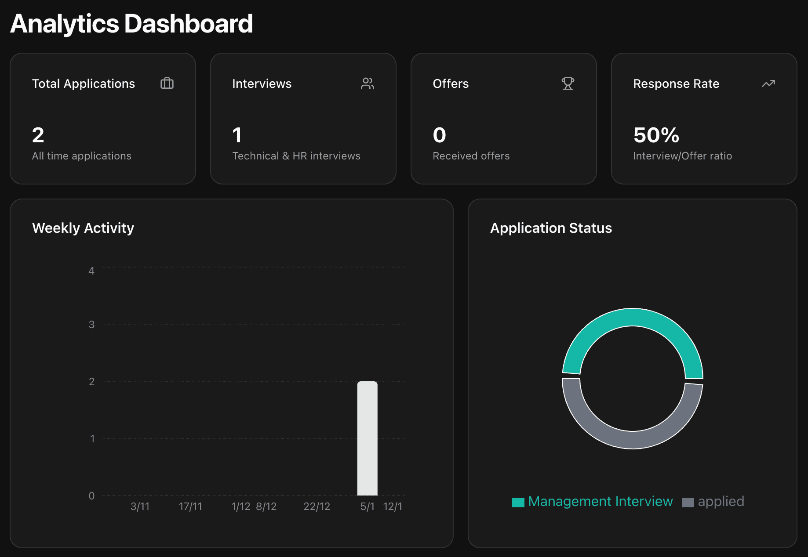Screen dimensions: 808x557
Task: Click the Weekly Activity chart title
Action: click(x=83, y=228)
